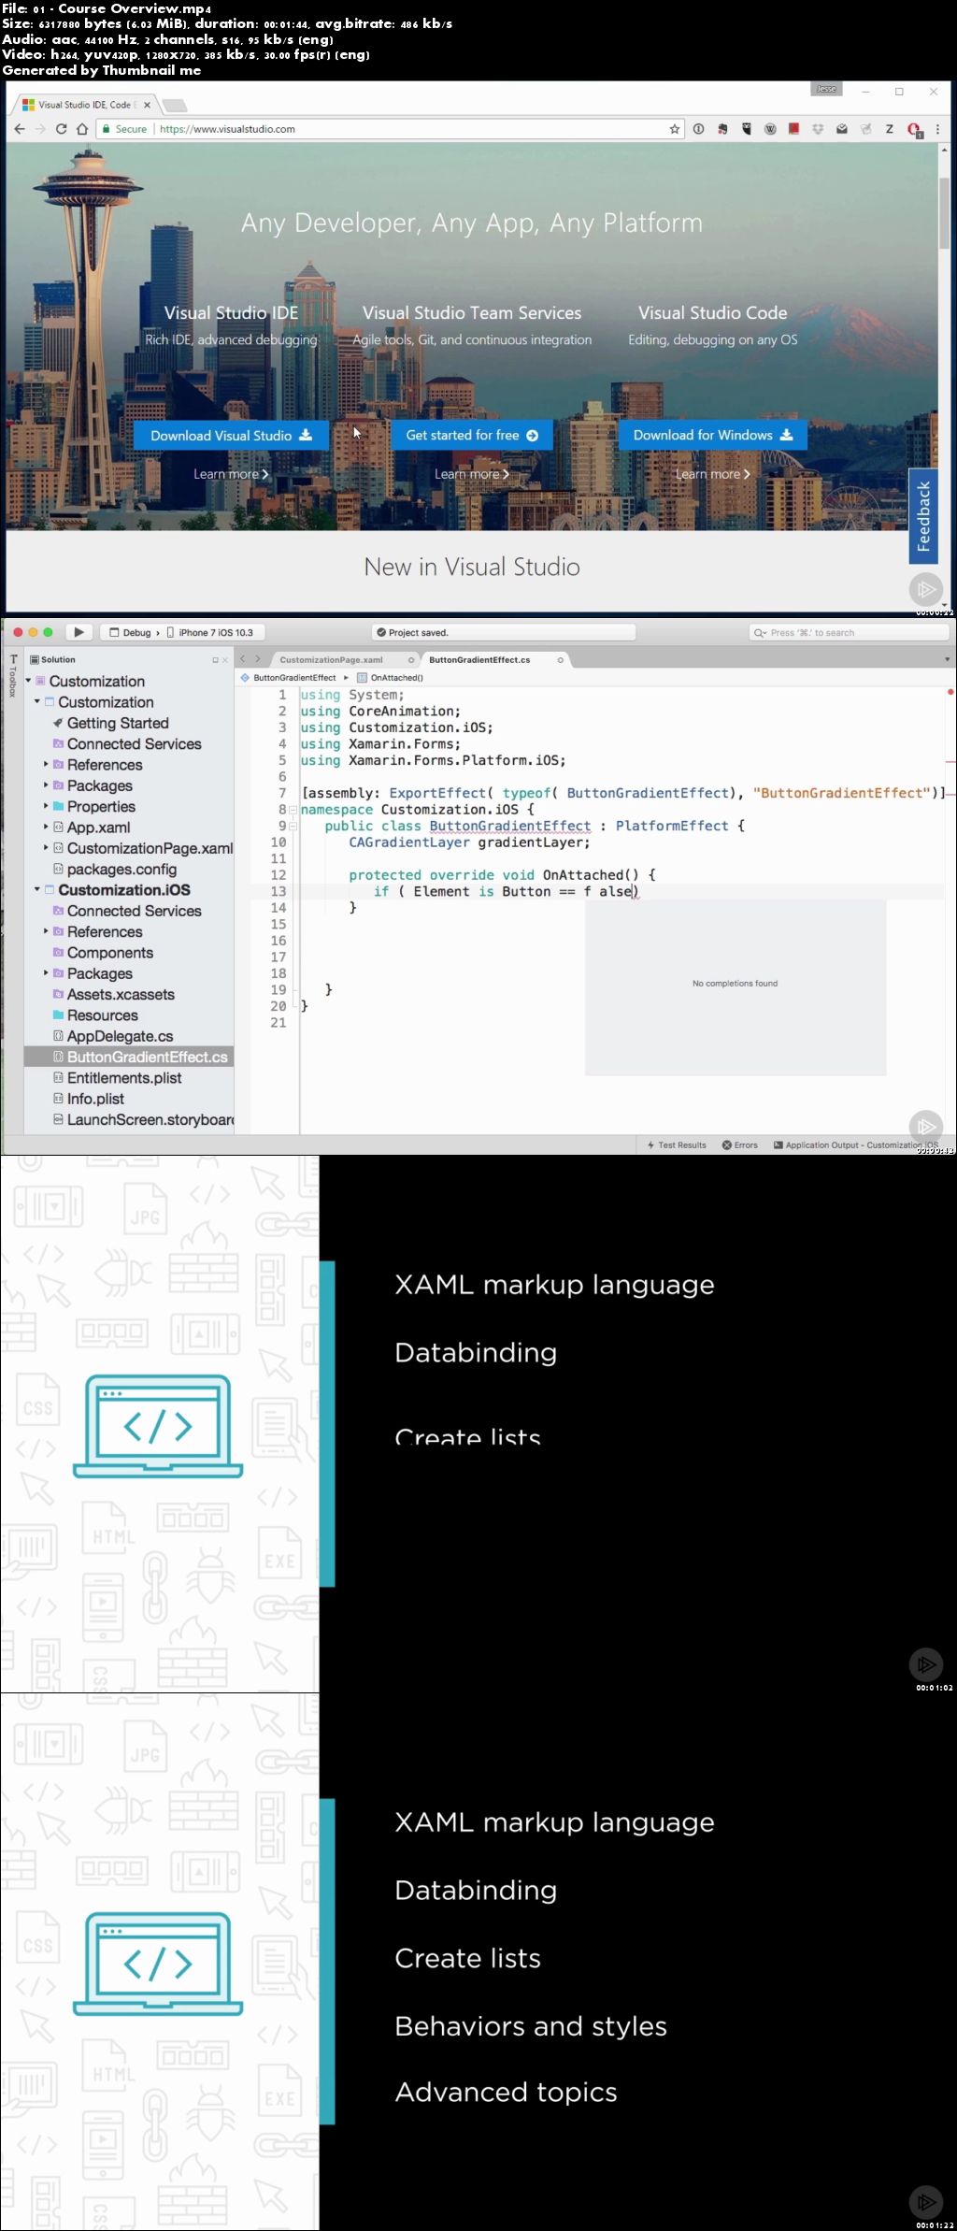Open Learn more under Visual Studio Code
957x2231 pixels.
(x=713, y=474)
